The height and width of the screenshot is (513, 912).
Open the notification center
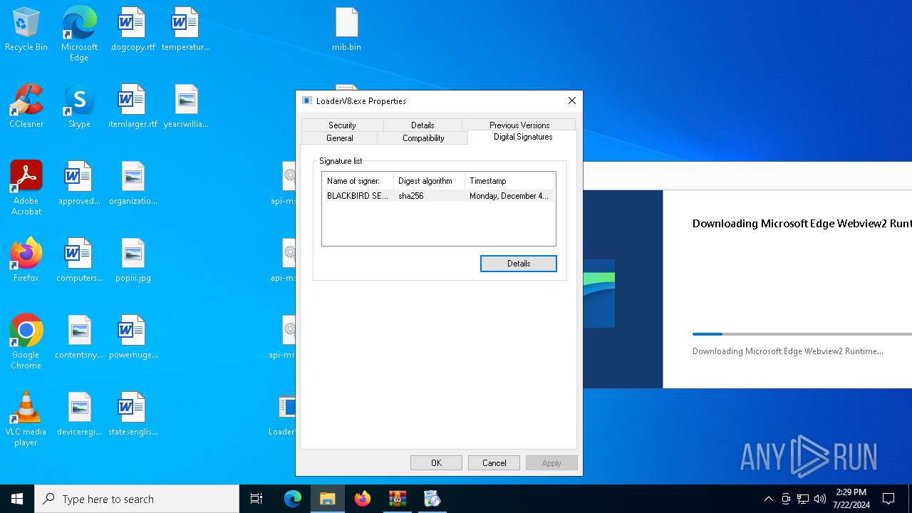coord(888,499)
